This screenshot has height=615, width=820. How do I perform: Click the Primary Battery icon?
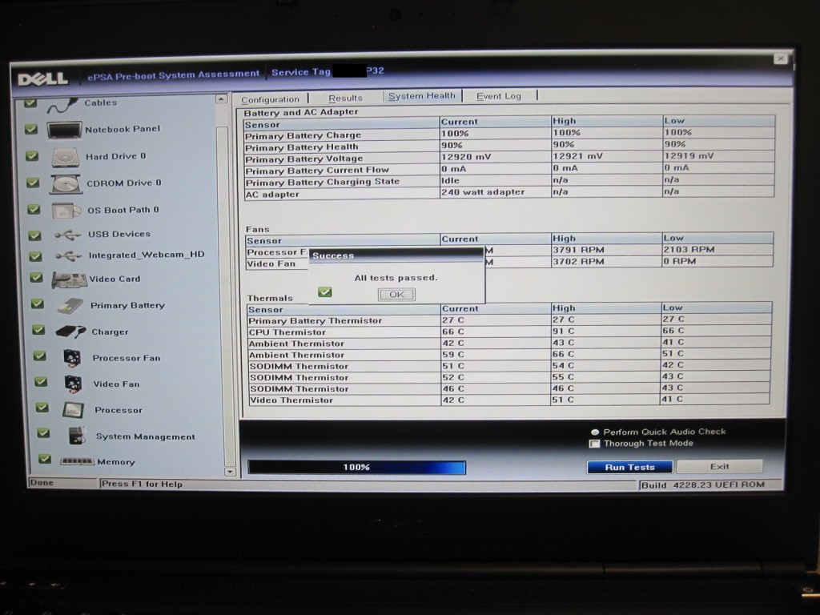[x=70, y=306]
